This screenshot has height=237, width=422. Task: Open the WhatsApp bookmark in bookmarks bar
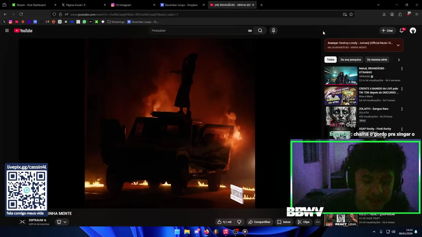tap(84, 22)
